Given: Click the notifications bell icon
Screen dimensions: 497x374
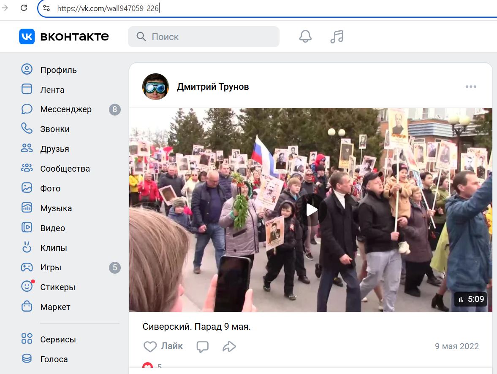Looking at the screenshot, I should (x=305, y=37).
